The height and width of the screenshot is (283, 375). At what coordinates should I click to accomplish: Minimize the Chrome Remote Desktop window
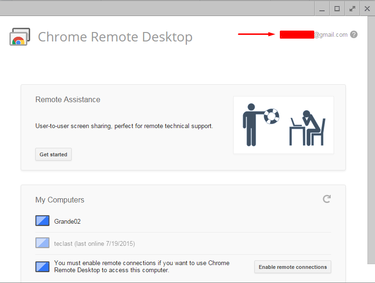click(x=322, y=9)
